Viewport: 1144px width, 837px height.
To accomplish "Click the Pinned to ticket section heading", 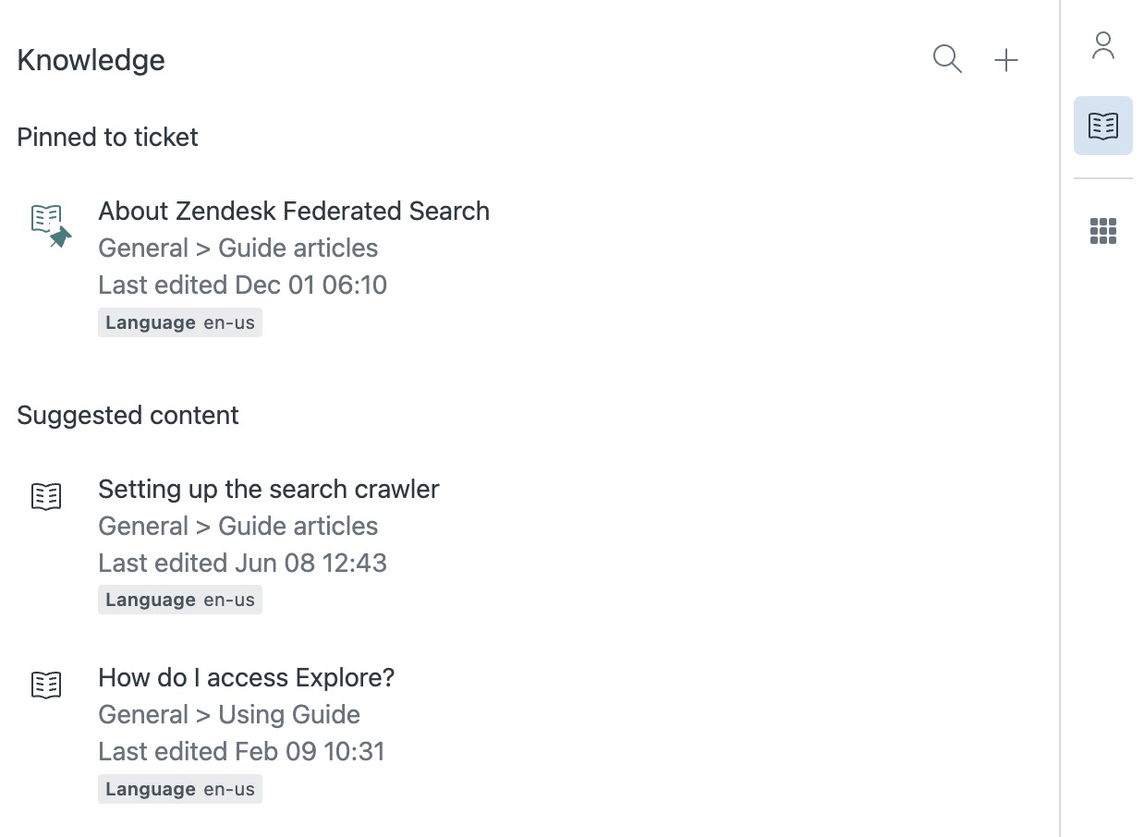I will (x=107, y=137).
